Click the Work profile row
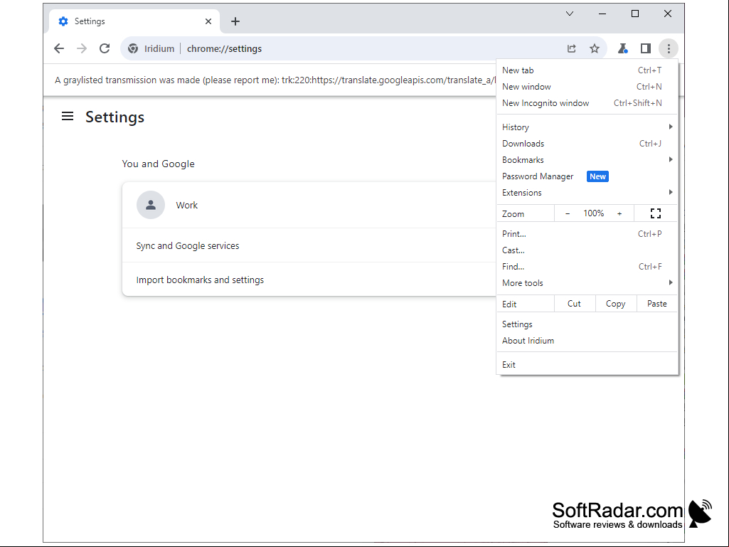Image resolution: width=729 pixels, height=547 pixels. pyautogui.click(x=309, y=205)
